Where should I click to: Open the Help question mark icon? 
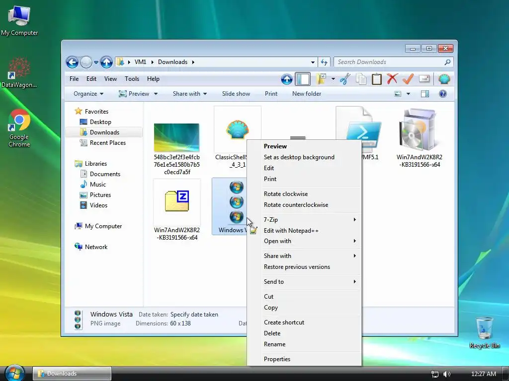click(x=442, y=94)
